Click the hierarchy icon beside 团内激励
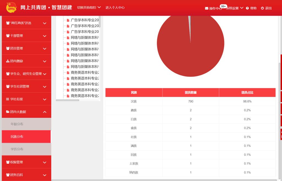The width and height of the screenshot is (282, 181). (x=8, y=61)
